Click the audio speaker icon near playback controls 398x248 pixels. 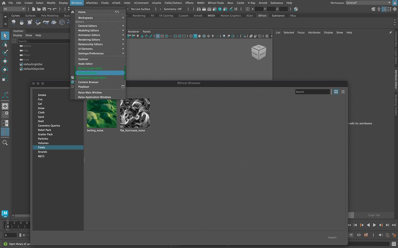tap(380, 235)
